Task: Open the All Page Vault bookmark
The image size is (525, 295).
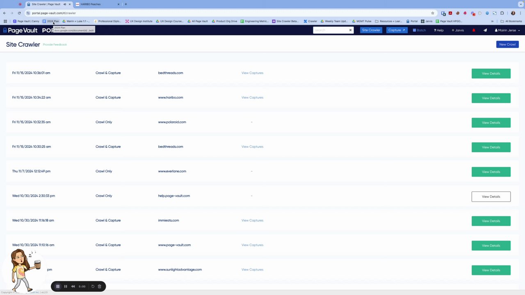Action: tap(198, 21)
